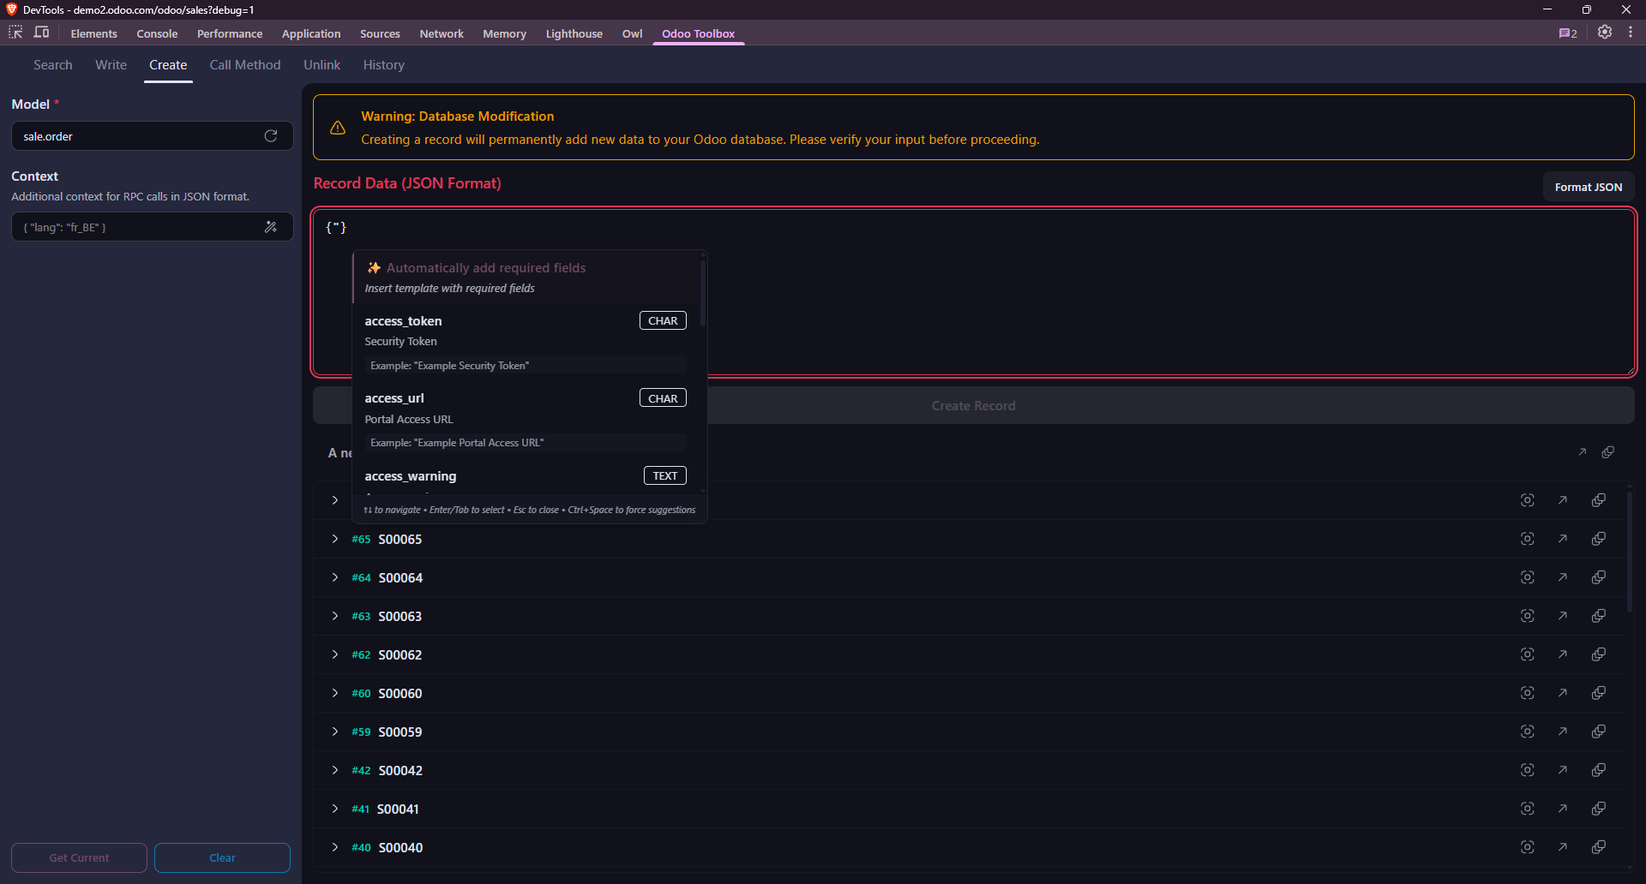
Task: Collapse or expand the S00041 row chevron
Action: (x=334, y=808)
